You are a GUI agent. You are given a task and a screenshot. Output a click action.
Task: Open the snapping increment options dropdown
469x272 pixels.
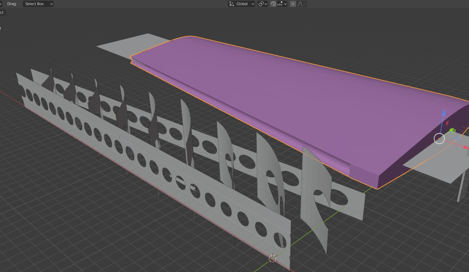pos(282,4)
